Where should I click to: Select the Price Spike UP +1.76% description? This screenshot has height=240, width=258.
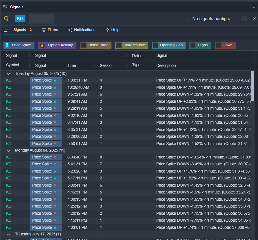203,171
